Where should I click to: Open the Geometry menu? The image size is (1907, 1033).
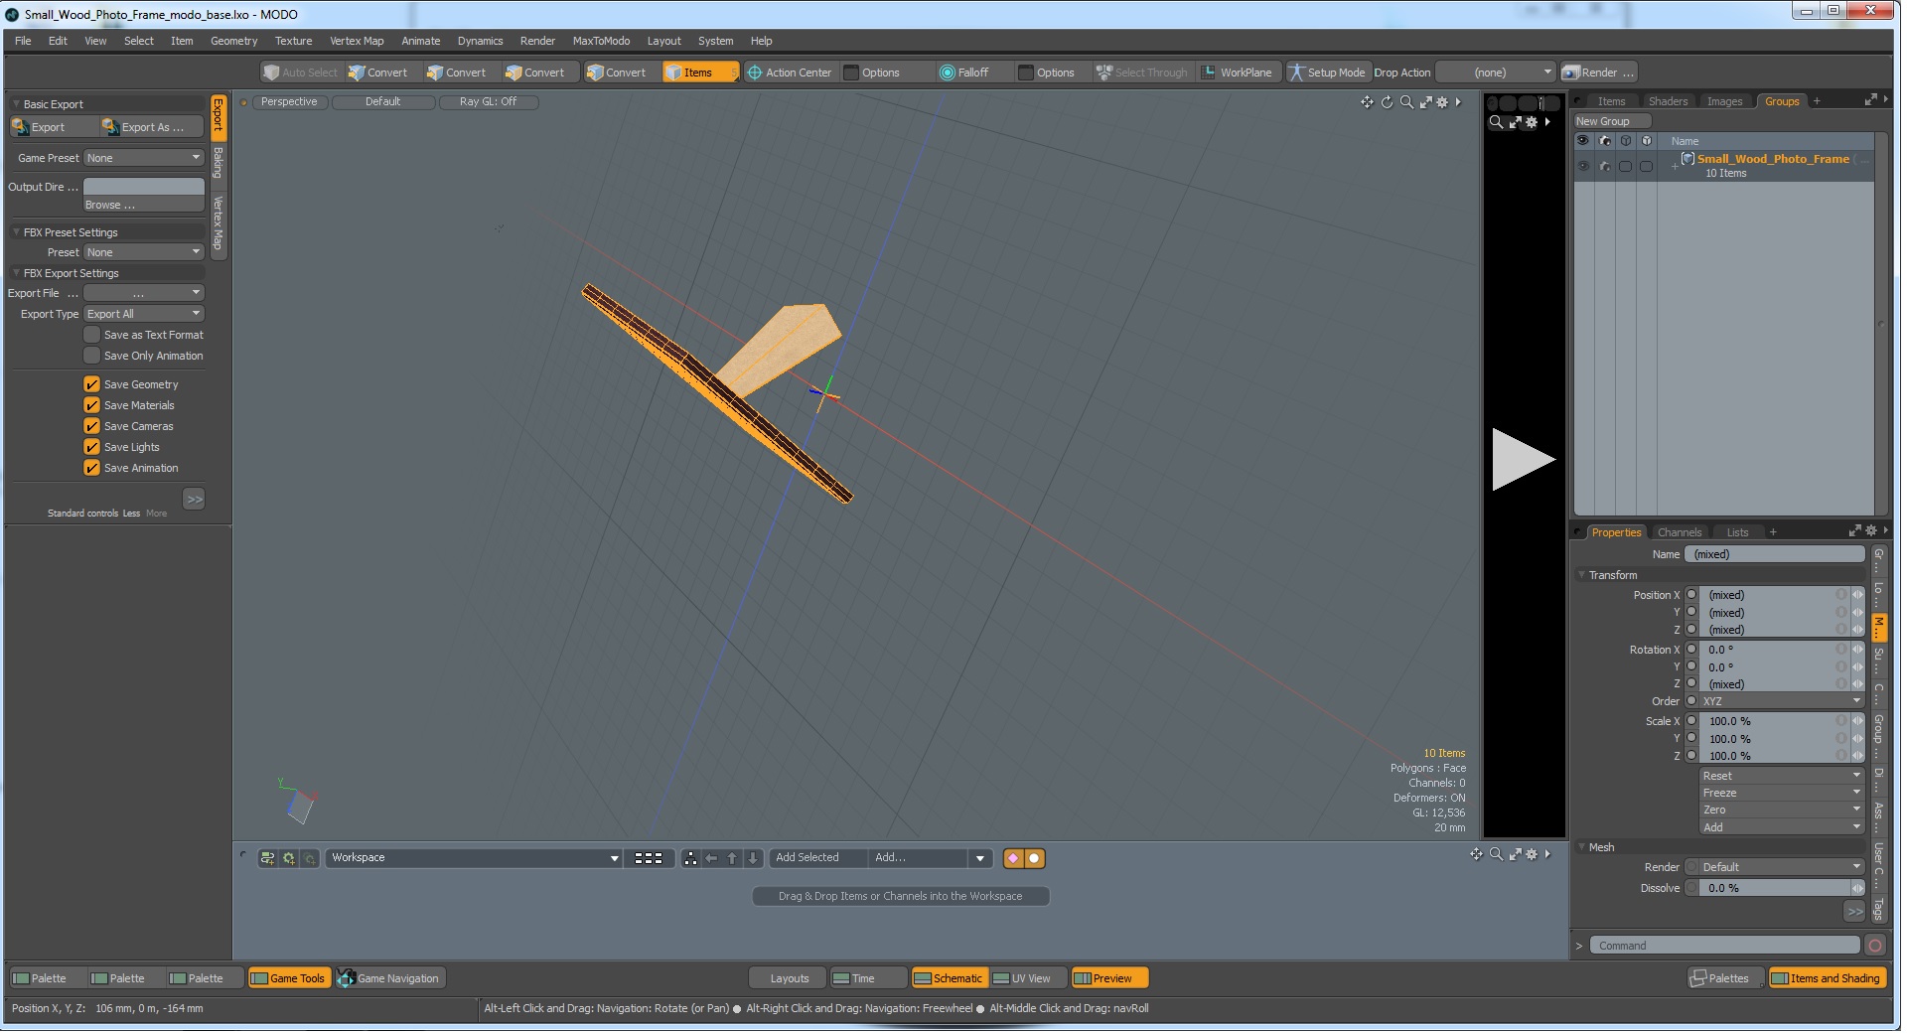click(233, 41)
